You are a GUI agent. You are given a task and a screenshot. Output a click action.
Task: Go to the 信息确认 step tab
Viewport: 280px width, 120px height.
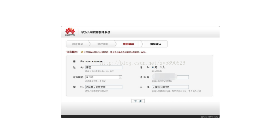coord(155,44)
